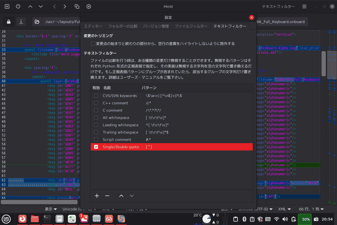Enable the Trailing whitespace filter

point(96,132)
